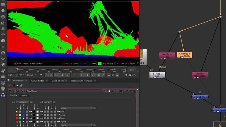Open the ToolSets menu (wrench icon)
This screenshot has width=226, height=127.
point(3,71)
